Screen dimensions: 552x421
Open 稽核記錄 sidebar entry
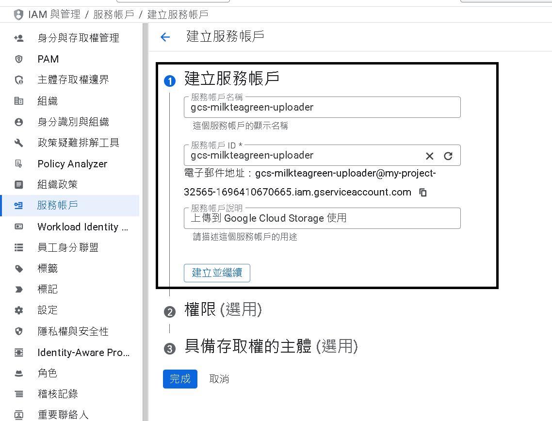(70, 394)
